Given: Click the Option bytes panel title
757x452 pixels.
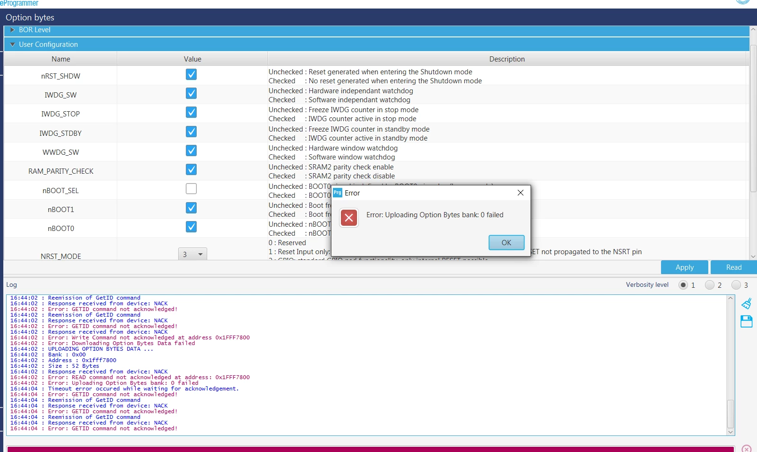Looking at the screenshot, I should click(x=30, y=18).
